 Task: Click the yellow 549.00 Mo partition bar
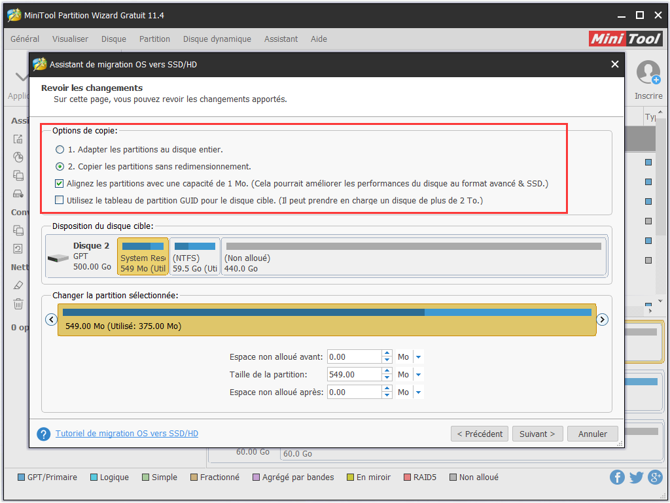326,320
